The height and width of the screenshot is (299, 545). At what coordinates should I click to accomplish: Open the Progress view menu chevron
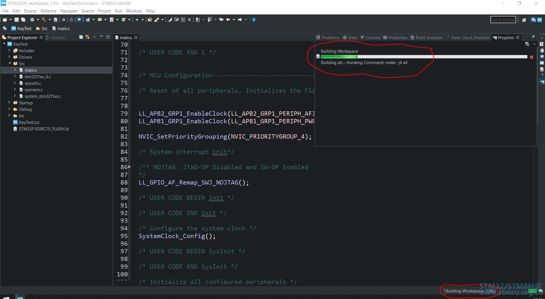534,44
